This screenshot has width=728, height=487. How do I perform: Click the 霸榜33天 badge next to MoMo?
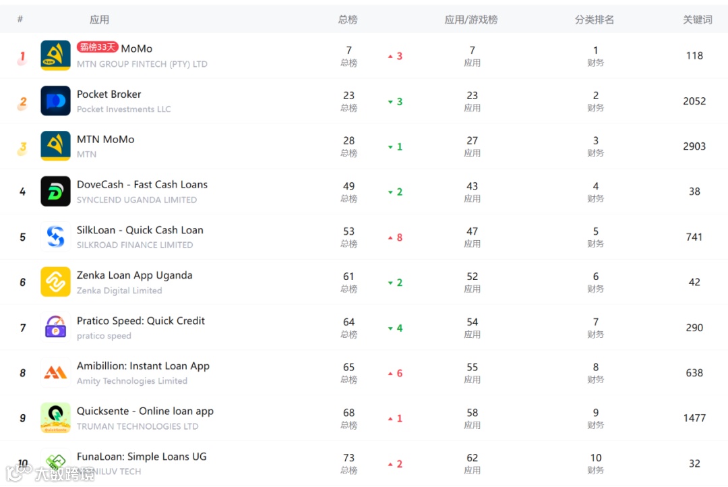coord(97,47)
